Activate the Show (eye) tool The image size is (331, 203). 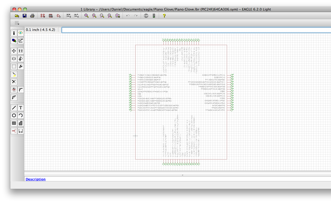[x=21, y=33]
